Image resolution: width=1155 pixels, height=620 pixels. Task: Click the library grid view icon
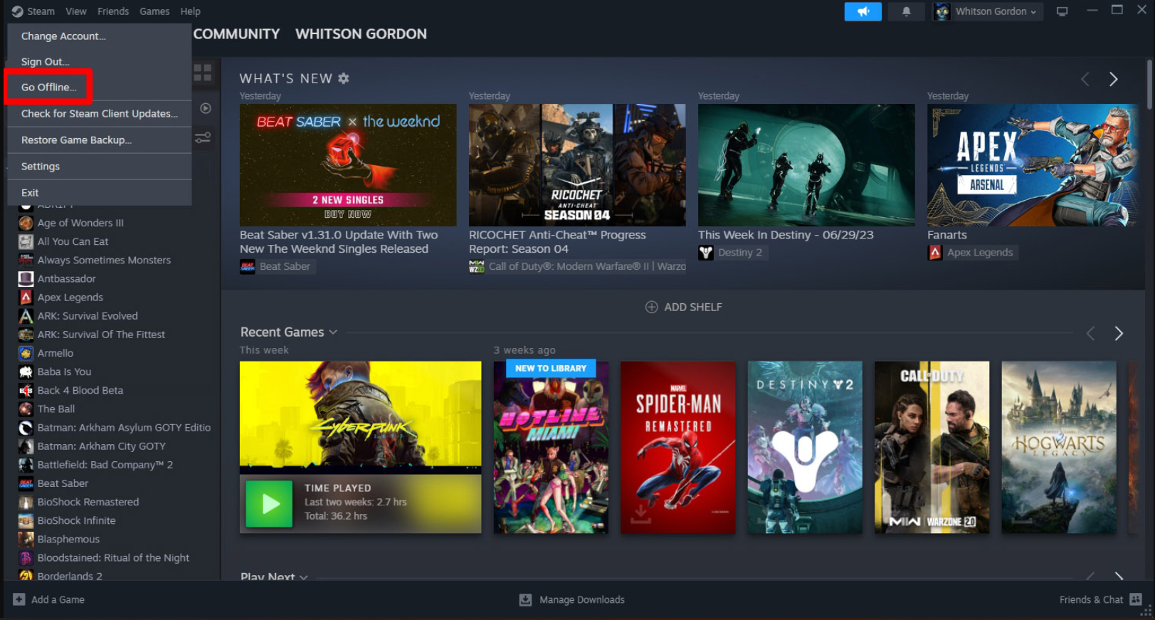[x=203, y=73]
